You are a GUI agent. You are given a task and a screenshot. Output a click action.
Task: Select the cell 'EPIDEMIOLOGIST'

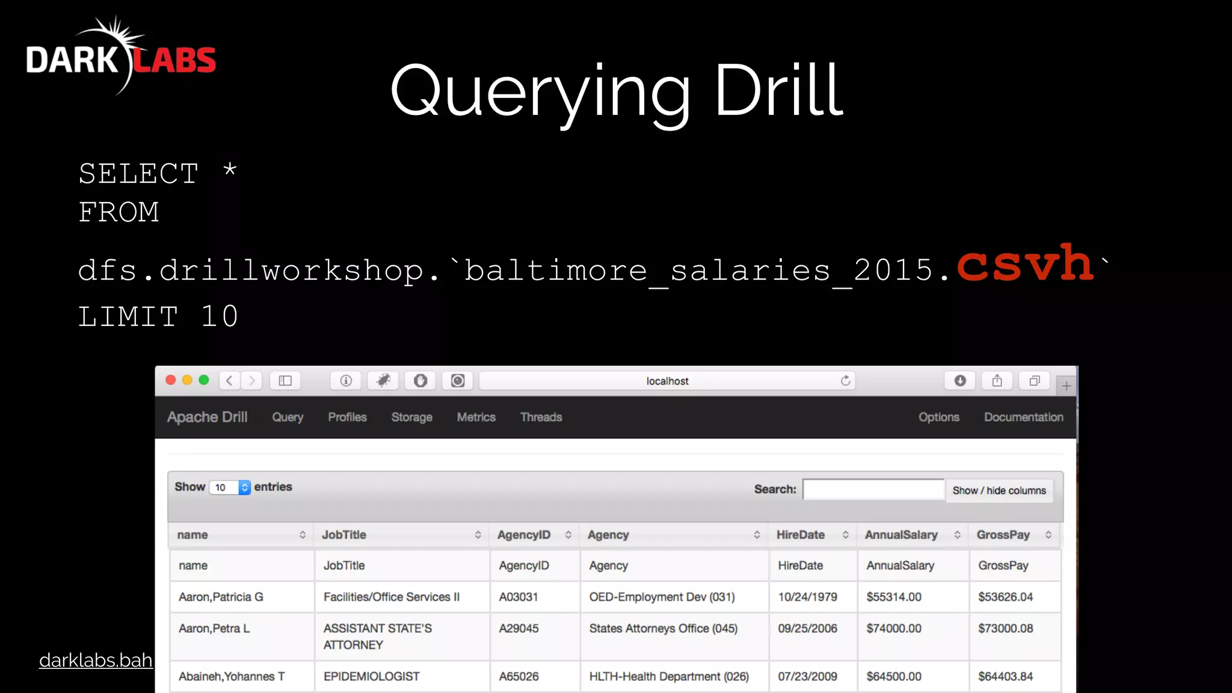point(402,677)
